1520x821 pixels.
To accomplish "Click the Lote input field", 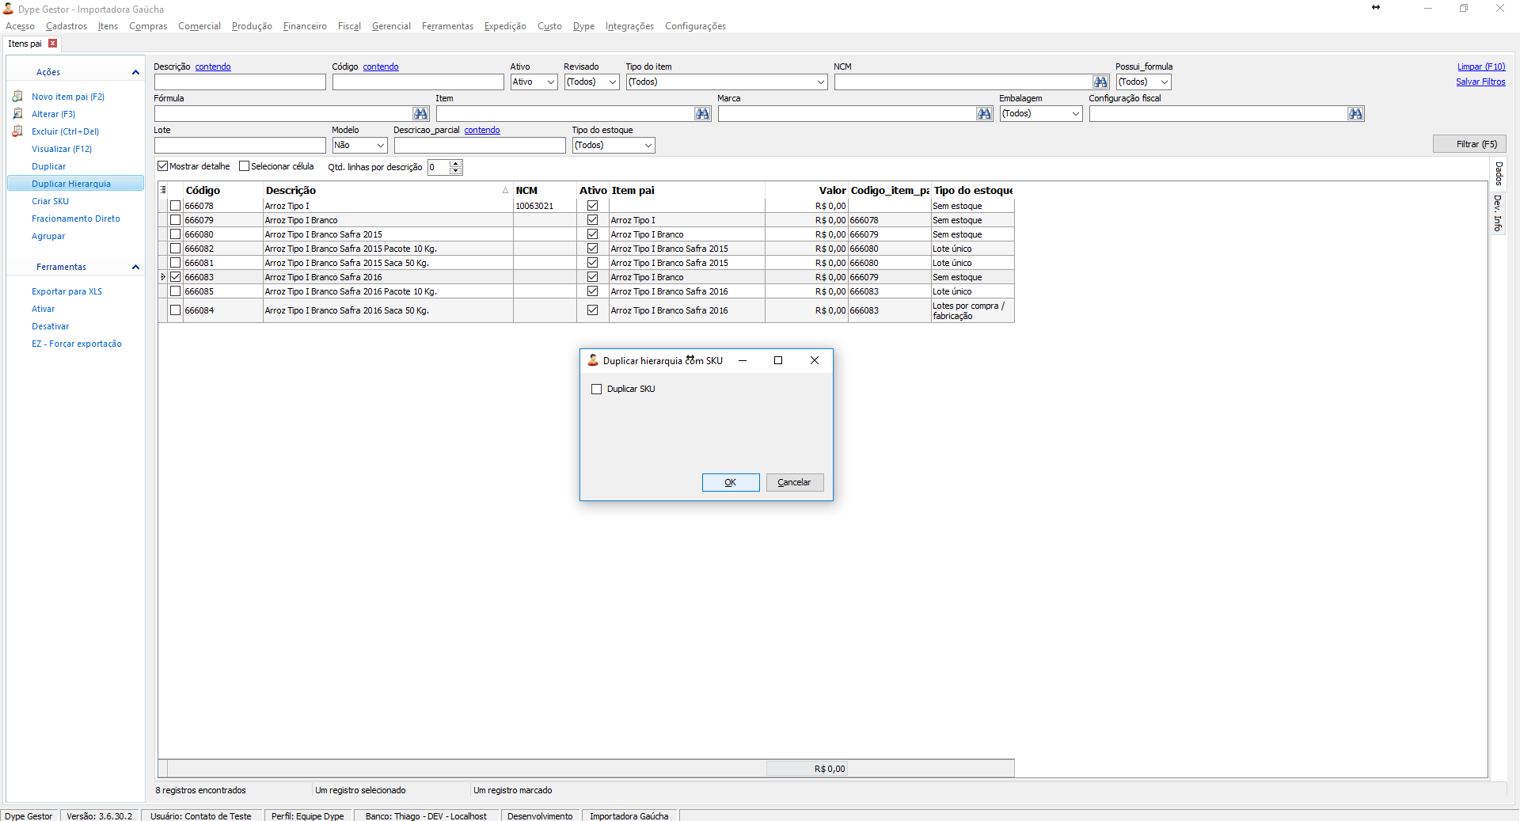I will 240,146.
